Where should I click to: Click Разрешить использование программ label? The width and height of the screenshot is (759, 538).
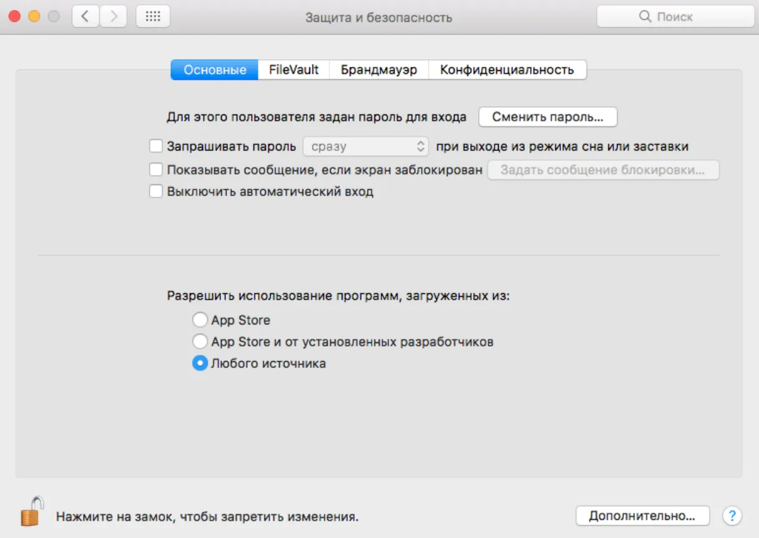click(339, 296)
